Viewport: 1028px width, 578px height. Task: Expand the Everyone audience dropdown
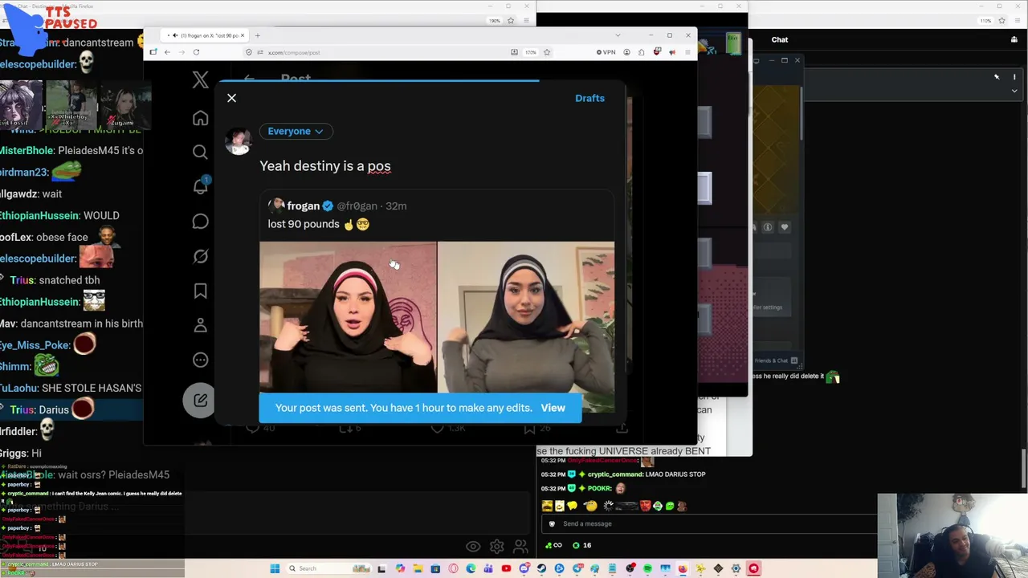296,131
